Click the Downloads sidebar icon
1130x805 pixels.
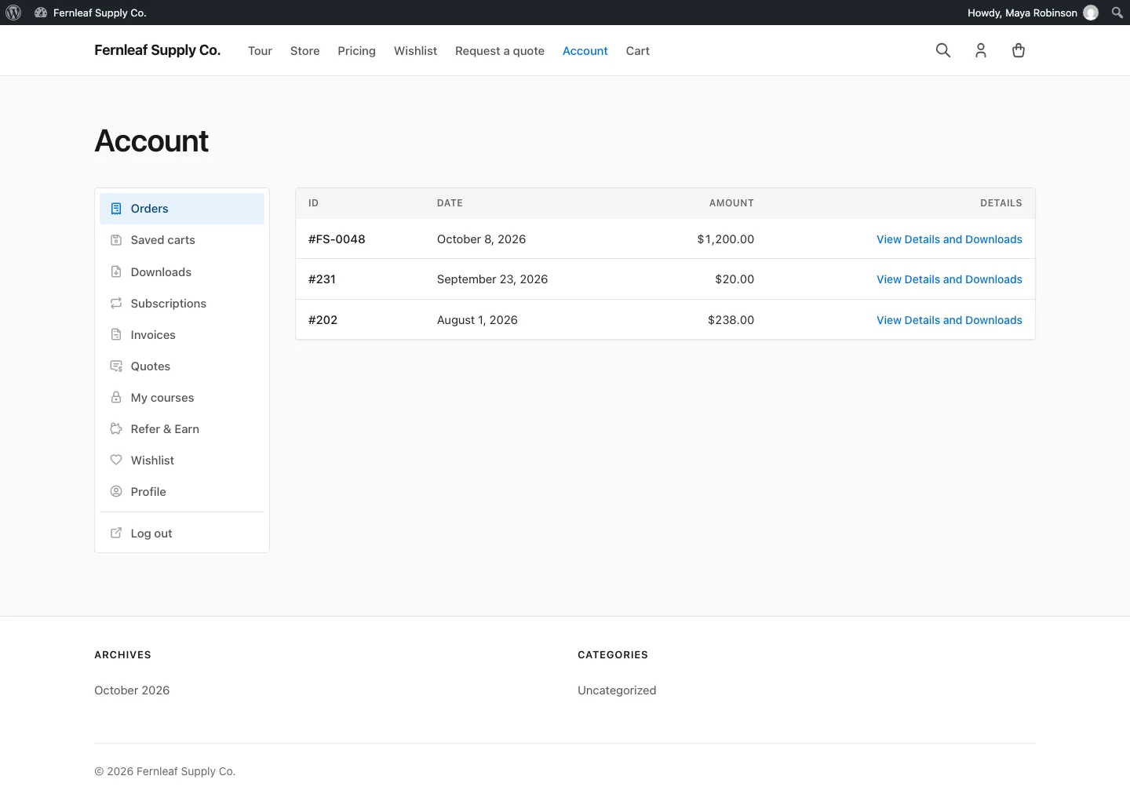coord(116,271)
